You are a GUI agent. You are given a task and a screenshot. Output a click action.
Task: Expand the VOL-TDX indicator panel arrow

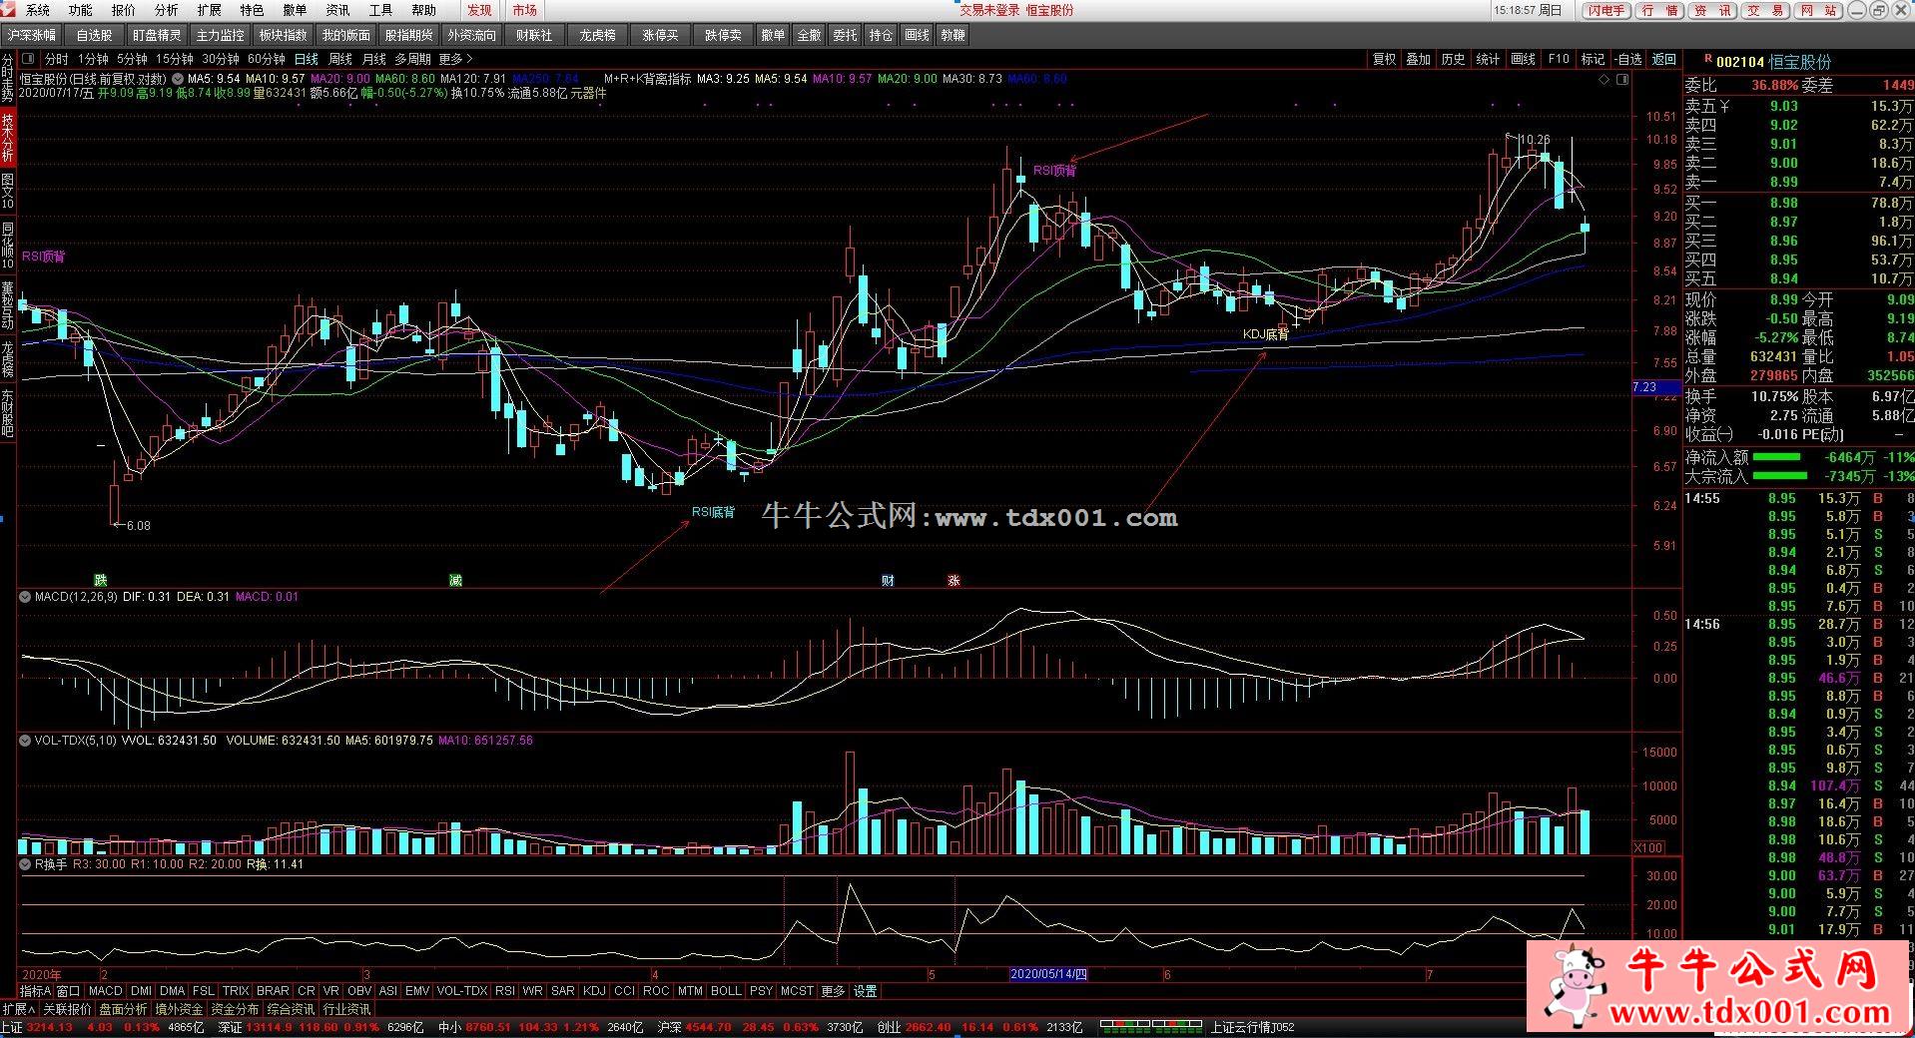[25, 740]
